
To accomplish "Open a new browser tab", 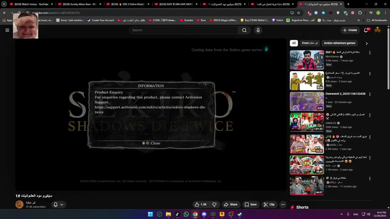I will point(348,4).
